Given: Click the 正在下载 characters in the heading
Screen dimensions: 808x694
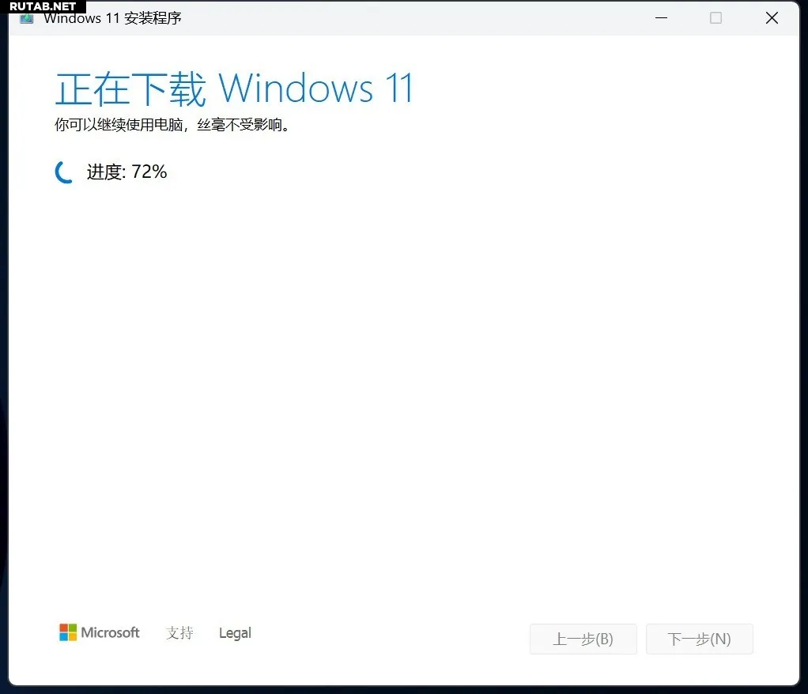Looking at the screenshot, I should click(130, 89).
